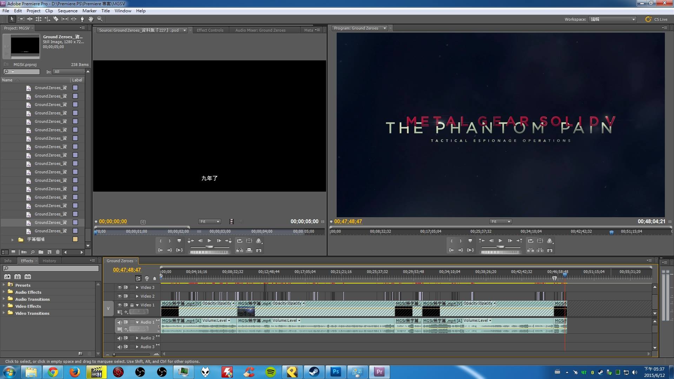Unlock the Video 1 track lock

(132, 305)
